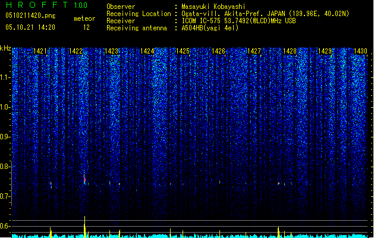
Task: Click the 0.8 kHz axis label
Action: [x=5, y=167]
